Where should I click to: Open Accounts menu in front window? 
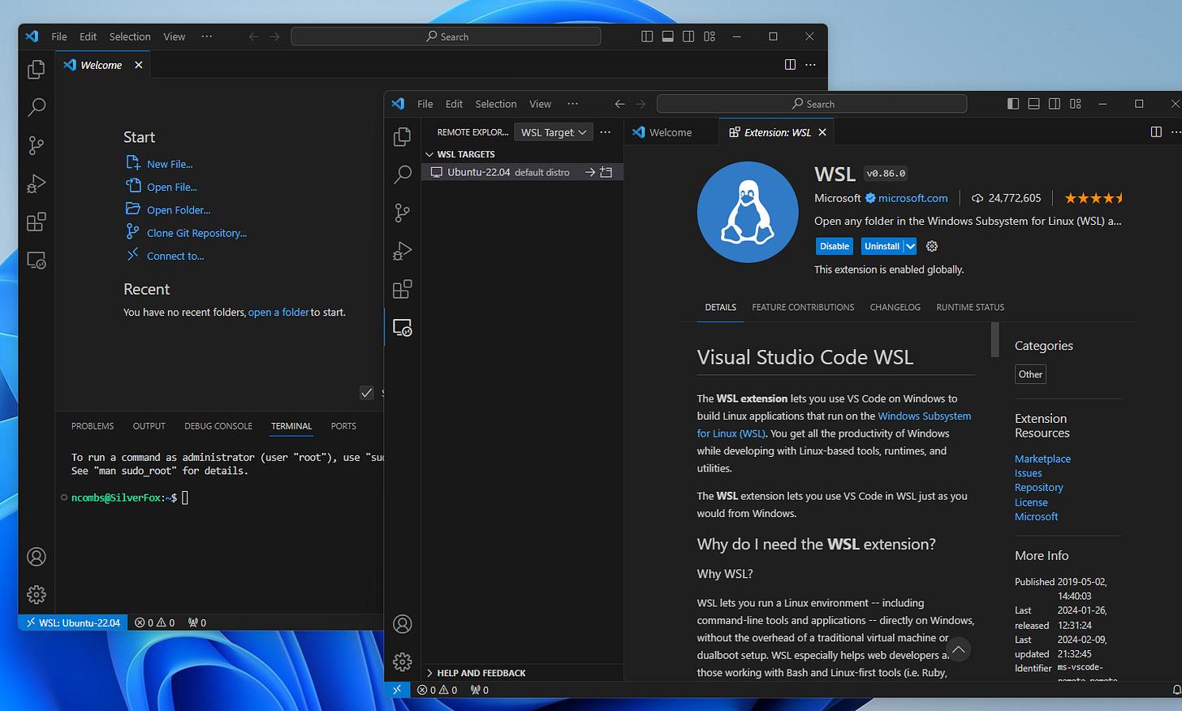click(403, 624)
